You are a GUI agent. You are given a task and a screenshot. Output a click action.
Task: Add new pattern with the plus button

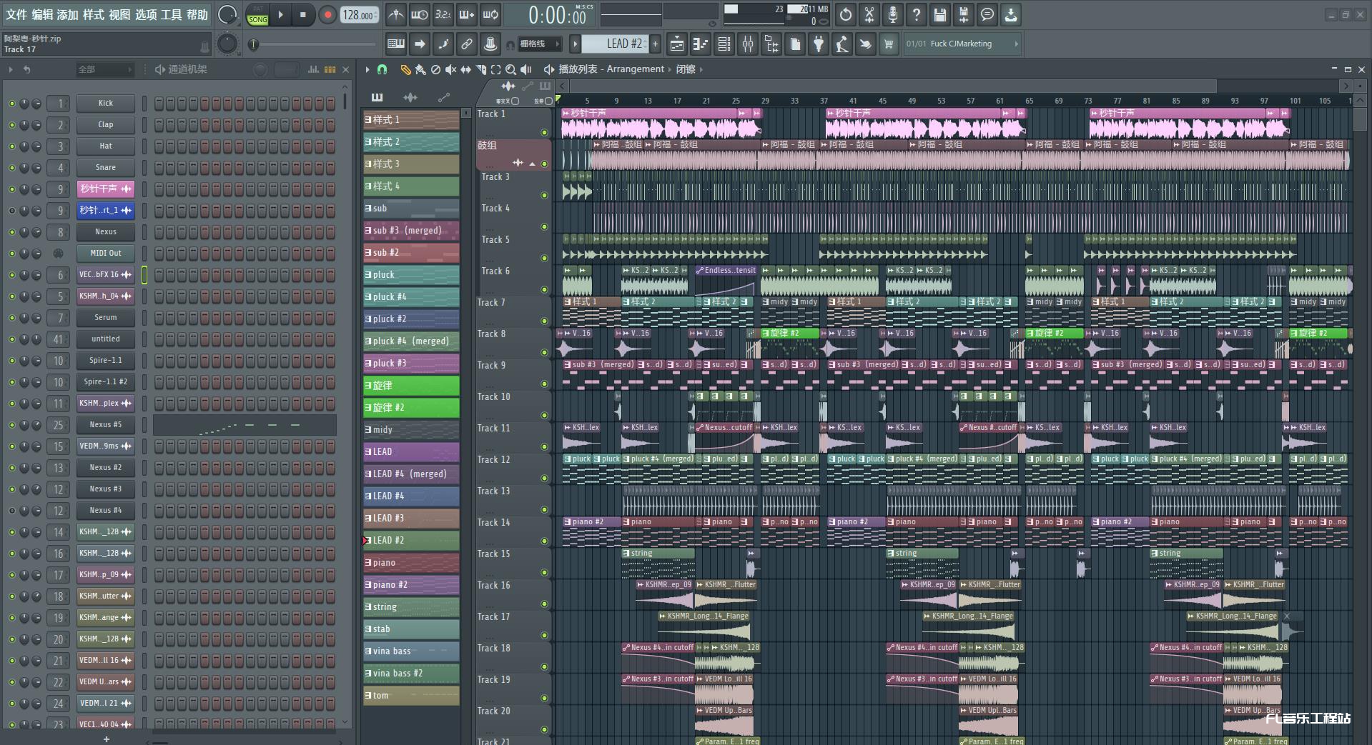655,44
